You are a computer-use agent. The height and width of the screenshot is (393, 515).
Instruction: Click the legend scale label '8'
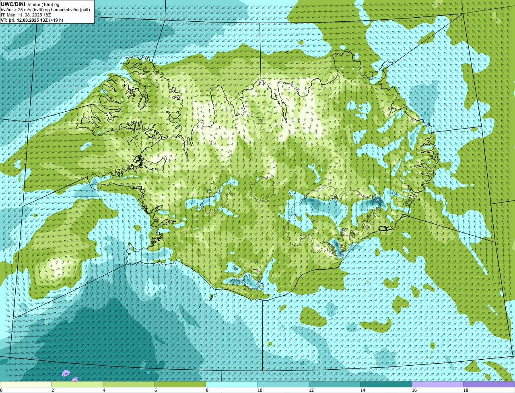click(x=207, y=390)
